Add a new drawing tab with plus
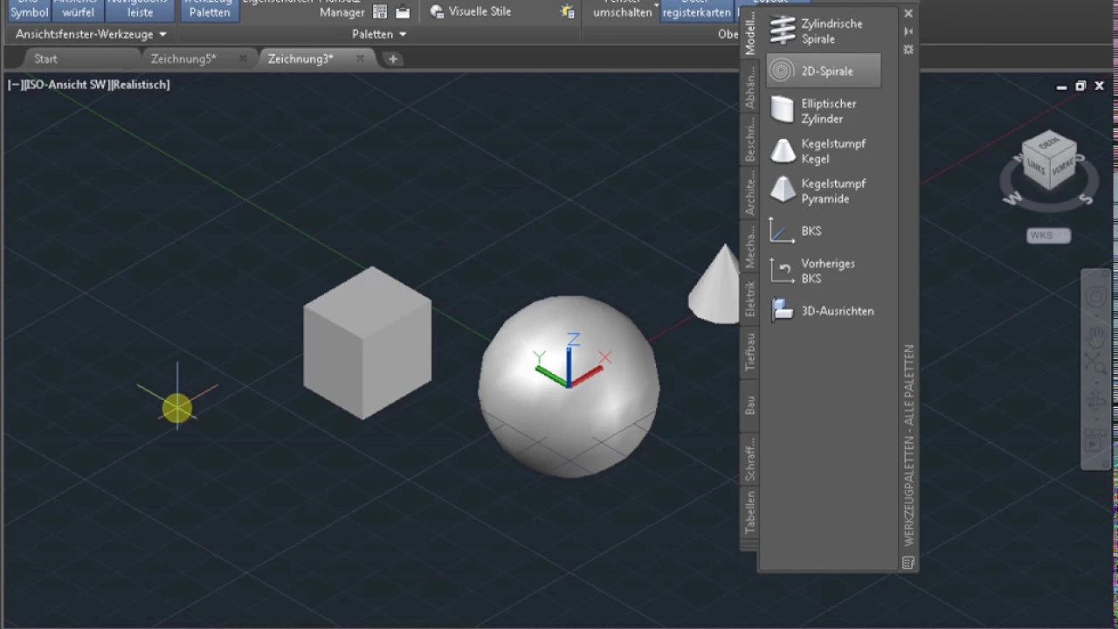The width and height of the screenshot is (1118, 629). click(x=393, y=59)
